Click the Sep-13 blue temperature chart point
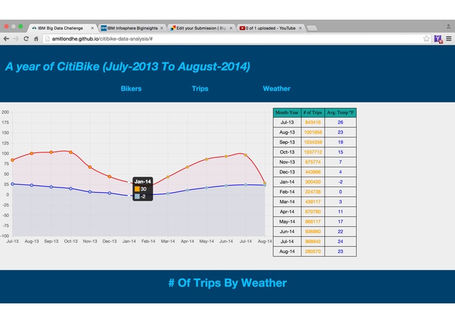 tap(51, 187)
